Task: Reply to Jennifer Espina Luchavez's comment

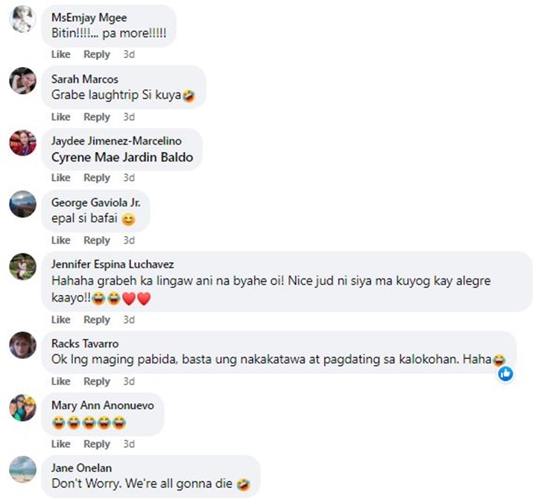Action: click(97, 320)
